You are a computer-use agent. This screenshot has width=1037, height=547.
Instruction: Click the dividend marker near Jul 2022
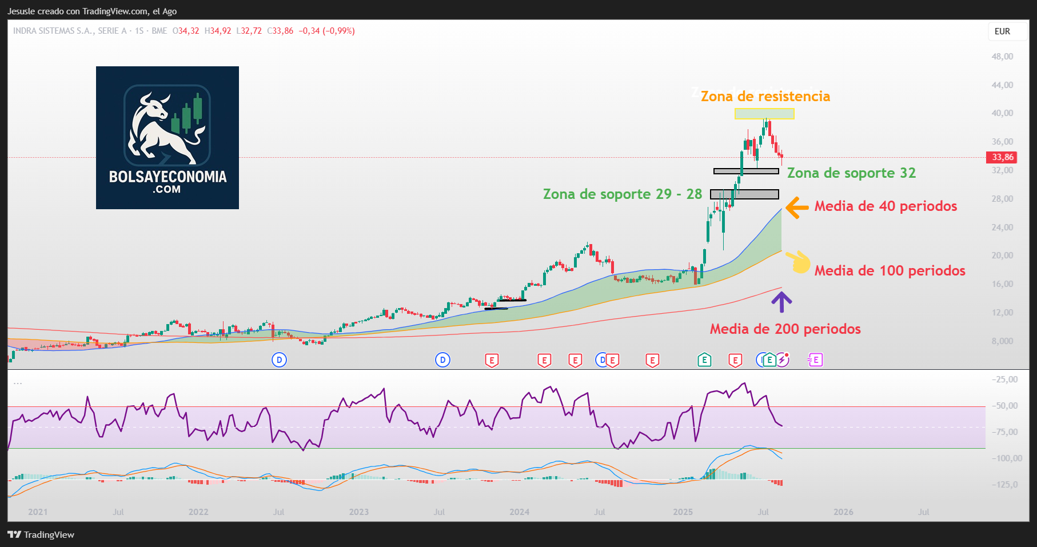tap(279, 360)
